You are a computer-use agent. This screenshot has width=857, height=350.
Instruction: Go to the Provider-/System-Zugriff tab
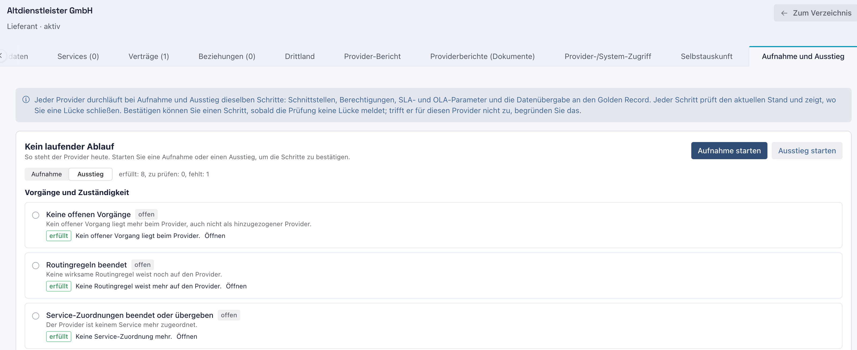608,56
